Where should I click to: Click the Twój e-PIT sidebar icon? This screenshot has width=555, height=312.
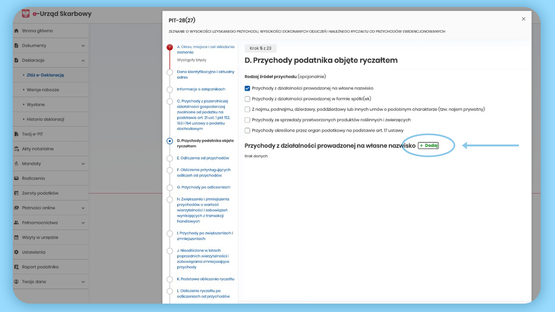(x=16, y=134)
